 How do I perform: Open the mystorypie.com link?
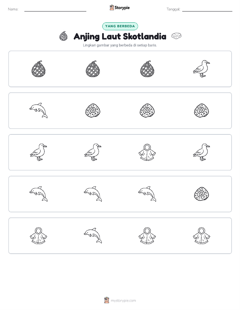(123, 301)
